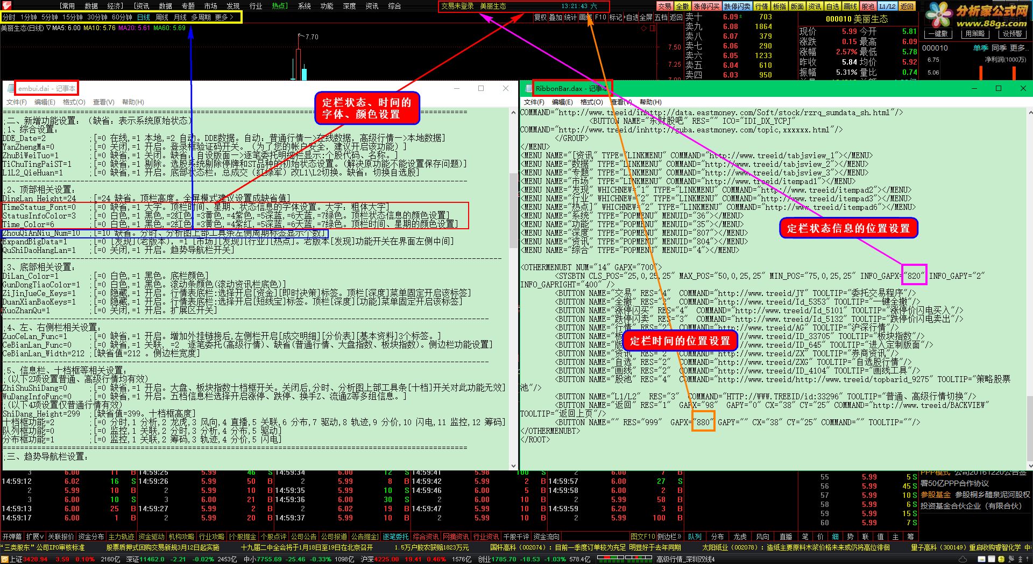Click the 全撤 cancel-all ribbon button

point(682,6)
